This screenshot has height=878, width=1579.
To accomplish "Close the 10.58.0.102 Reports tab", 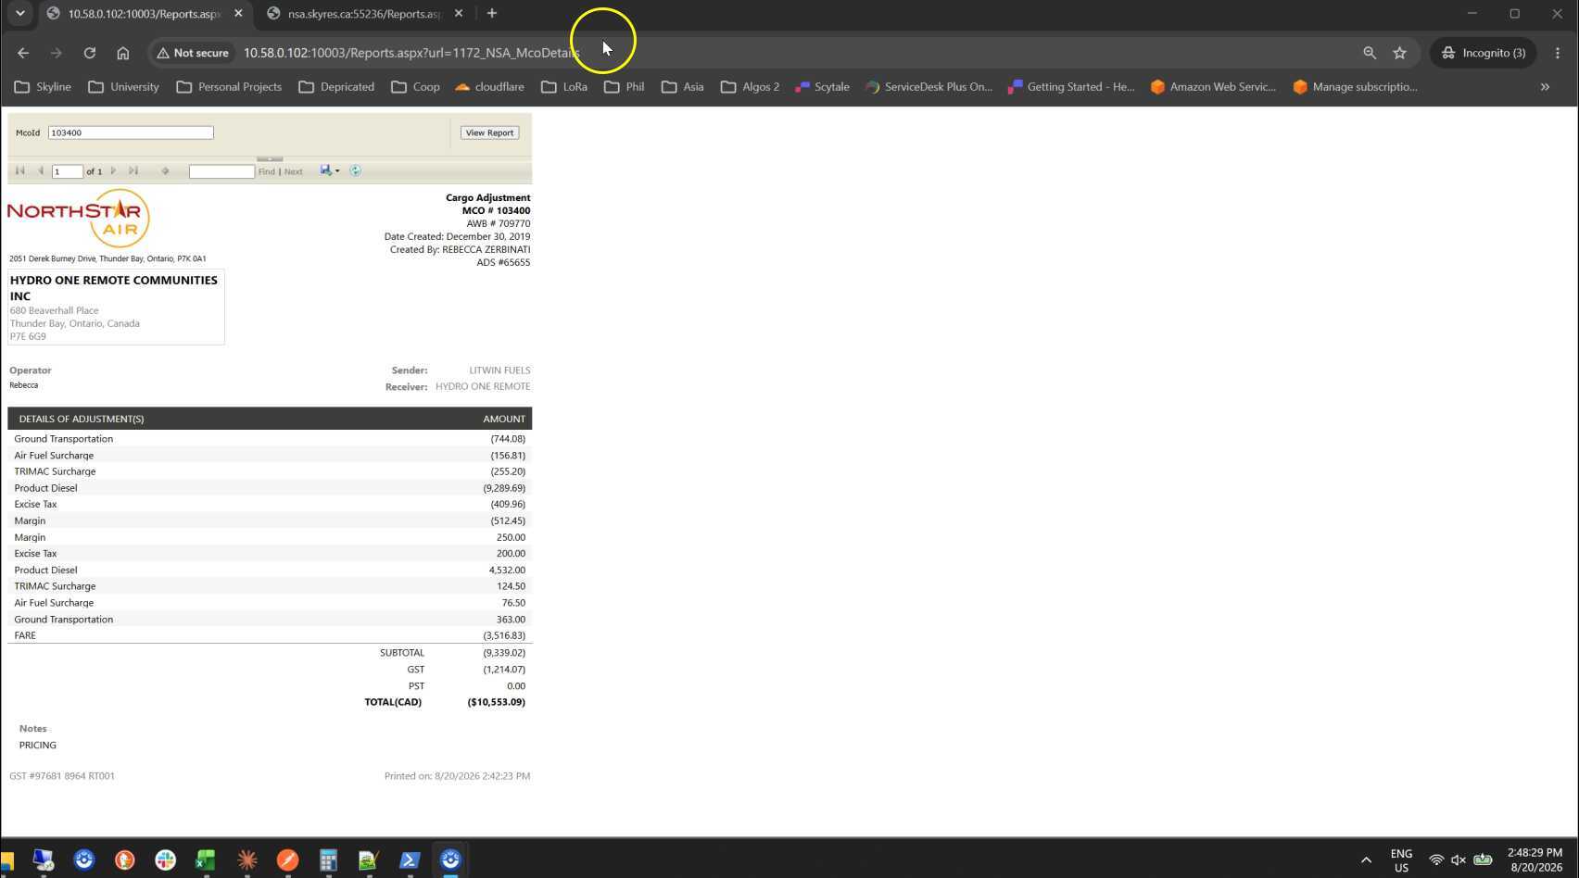I will (238, 14).
